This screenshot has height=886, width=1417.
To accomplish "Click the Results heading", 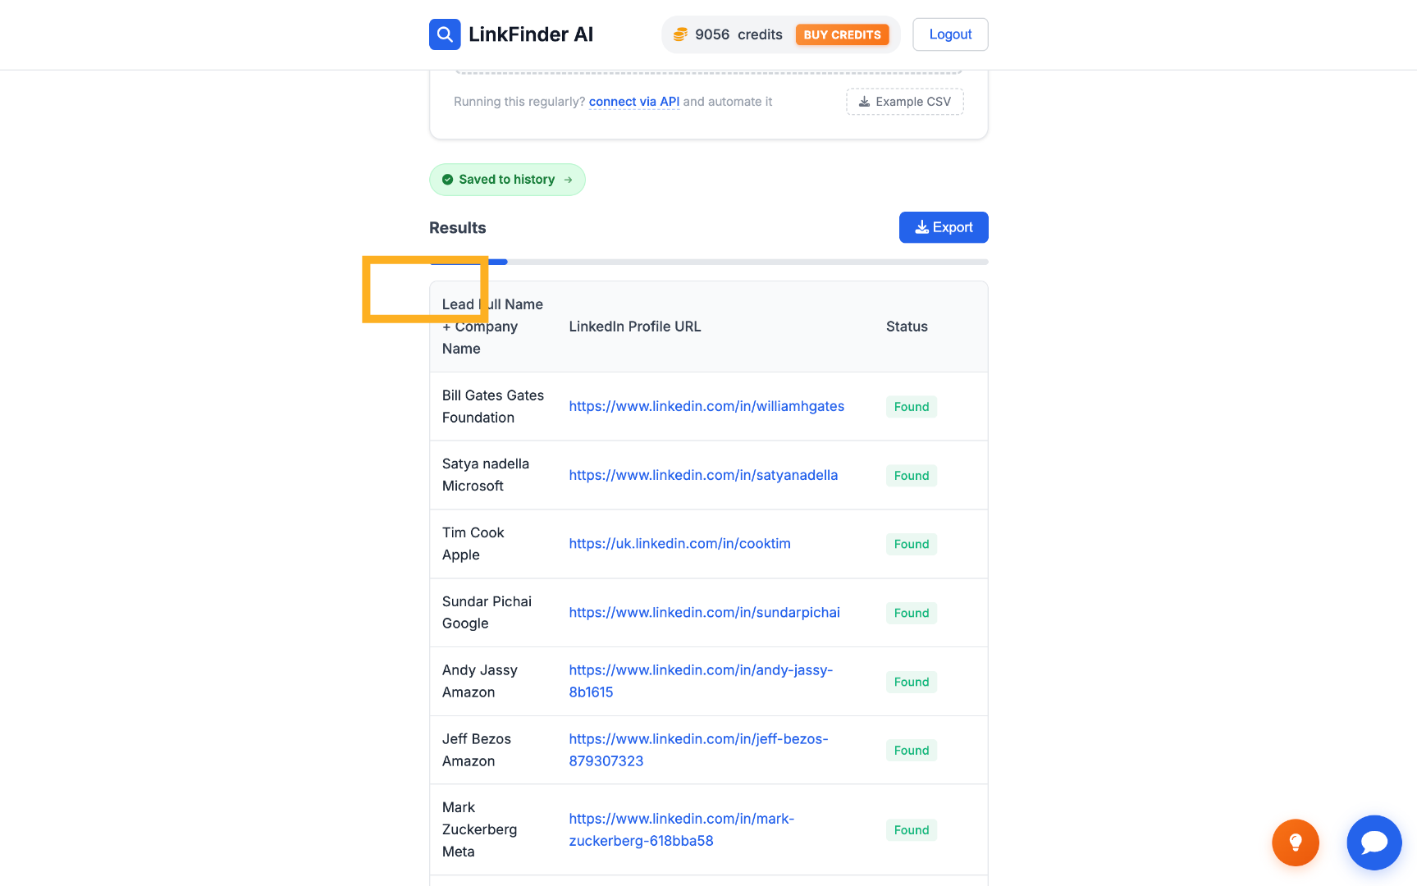I will 458,228.
